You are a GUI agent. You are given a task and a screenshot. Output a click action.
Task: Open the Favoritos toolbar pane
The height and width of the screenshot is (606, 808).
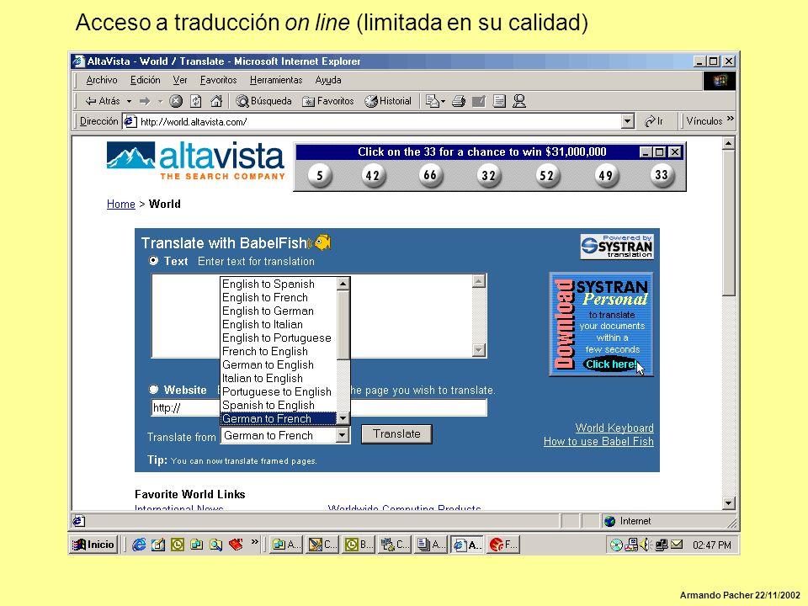point(328,101)
